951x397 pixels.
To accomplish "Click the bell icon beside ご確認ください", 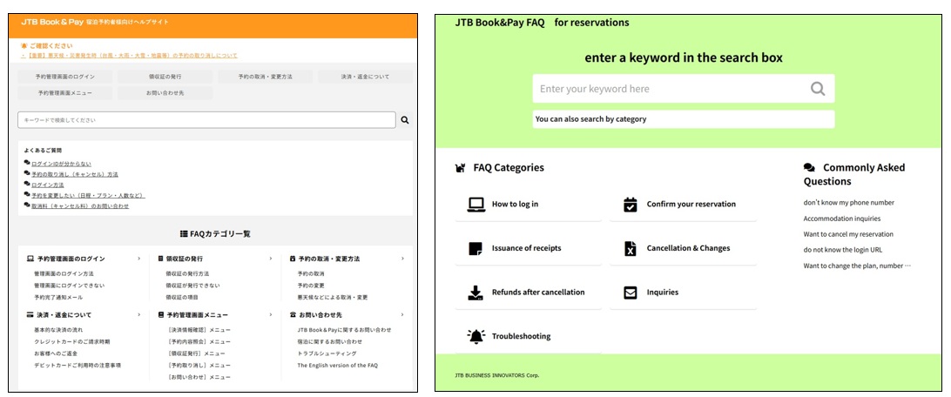I will [24, 45].
